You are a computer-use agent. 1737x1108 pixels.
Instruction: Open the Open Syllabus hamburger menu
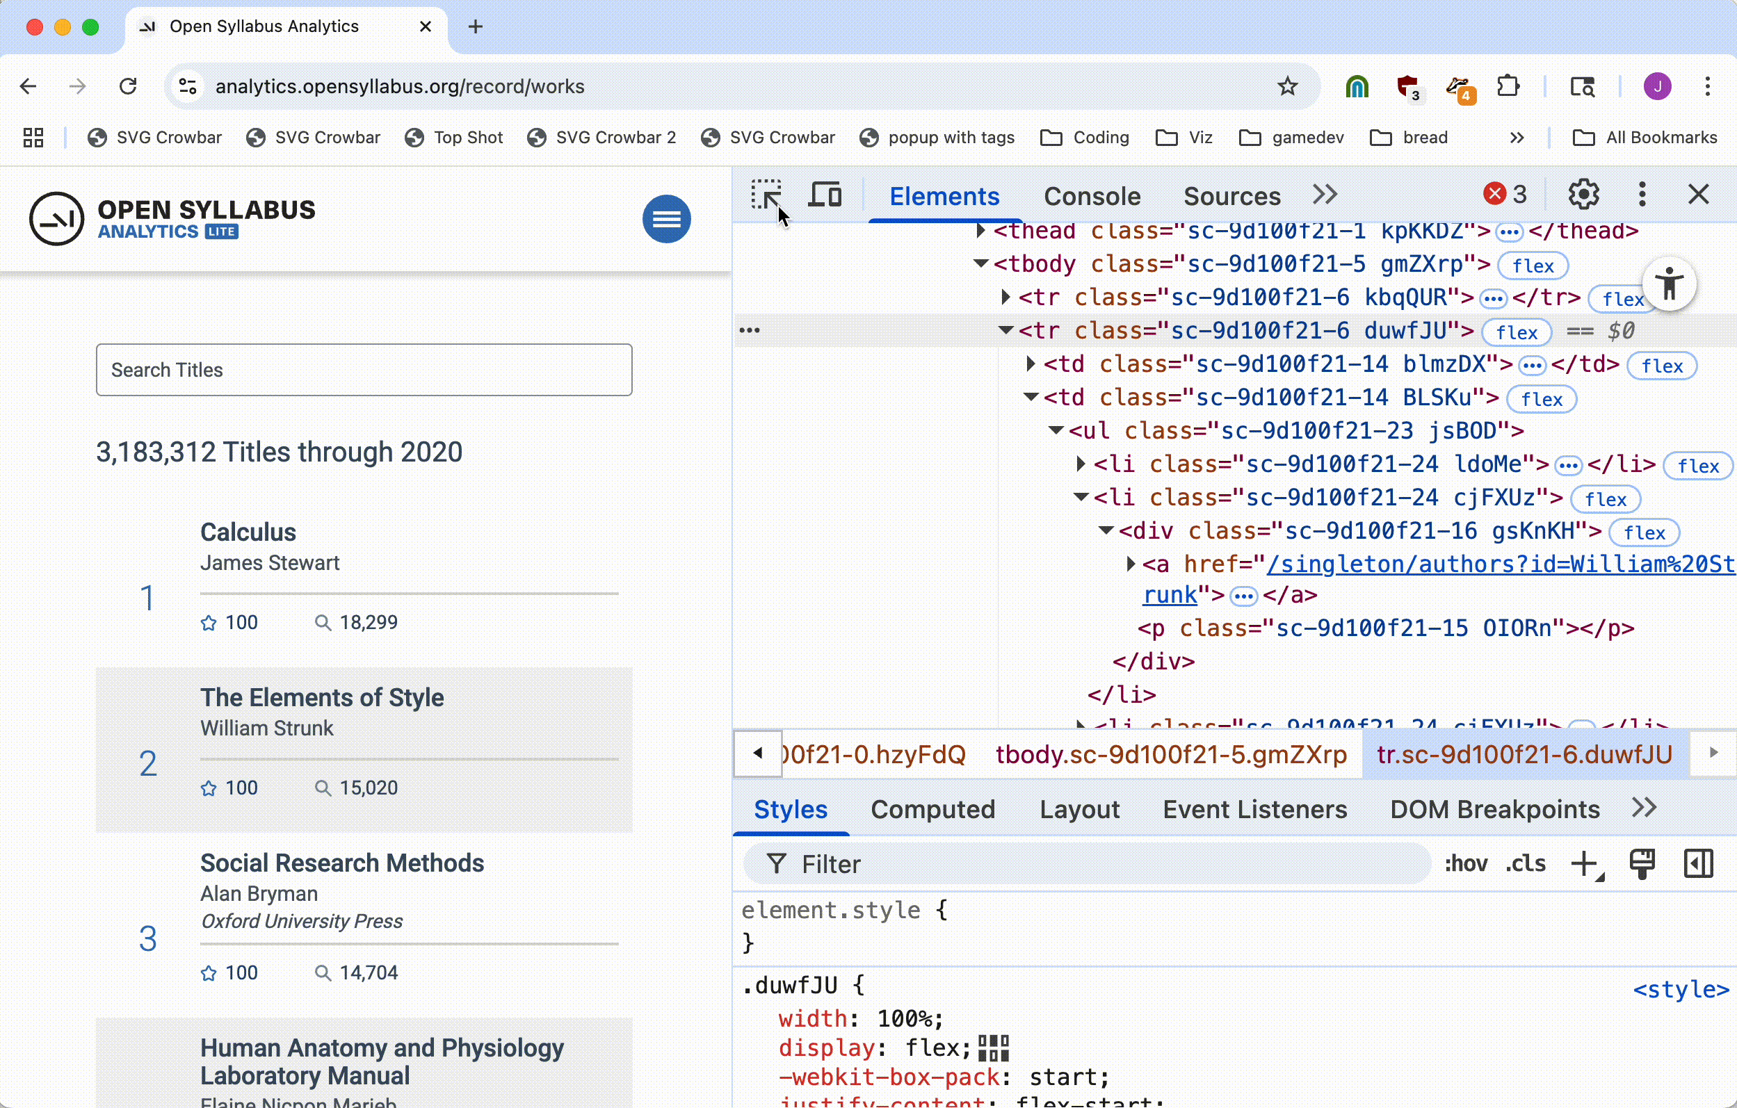click(665, 218)
